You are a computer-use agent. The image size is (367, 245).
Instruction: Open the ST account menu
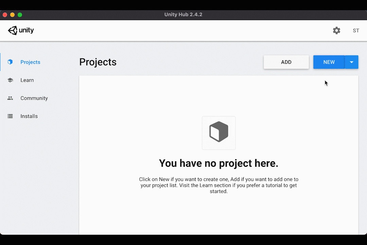tap(356, 31)
